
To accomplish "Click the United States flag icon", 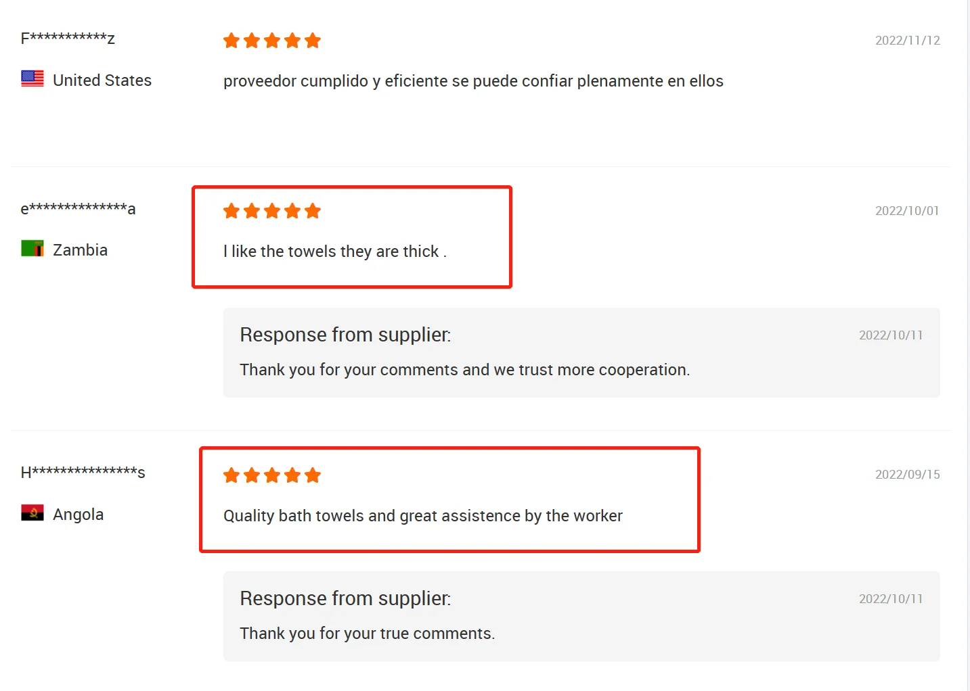I will 32,79.
